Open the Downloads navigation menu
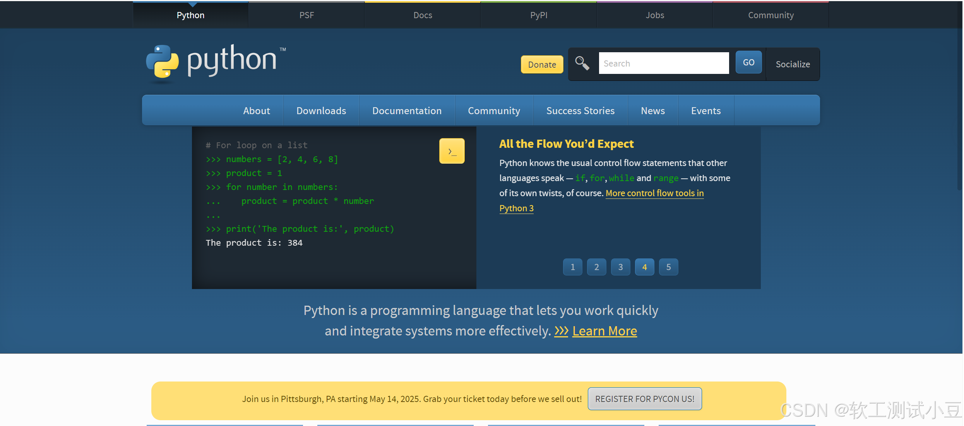The height and width of the screenshot is (426, 964). [x=321, y=111]
